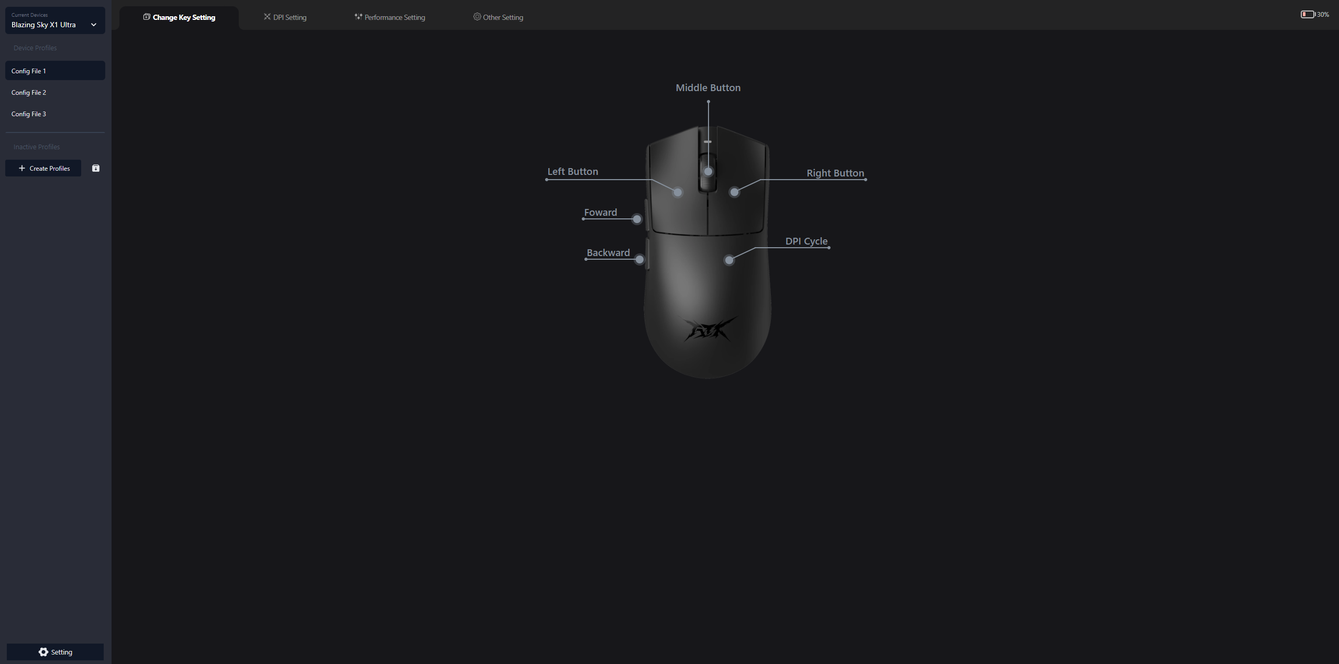Switch to the DPI Setting tab
The image size is (1339, 664).
point(285,17)
